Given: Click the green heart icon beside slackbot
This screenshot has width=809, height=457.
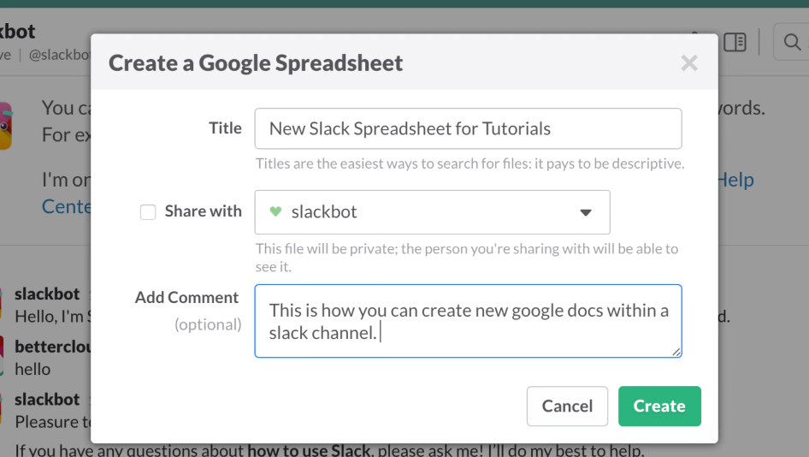Looking at the screenshot, I should click(x=275, y=211).
